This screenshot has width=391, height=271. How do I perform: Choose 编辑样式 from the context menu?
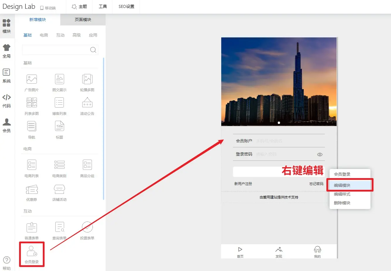coord(342,194)
